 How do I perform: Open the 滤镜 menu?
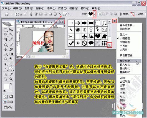click(x=62, y=8)
